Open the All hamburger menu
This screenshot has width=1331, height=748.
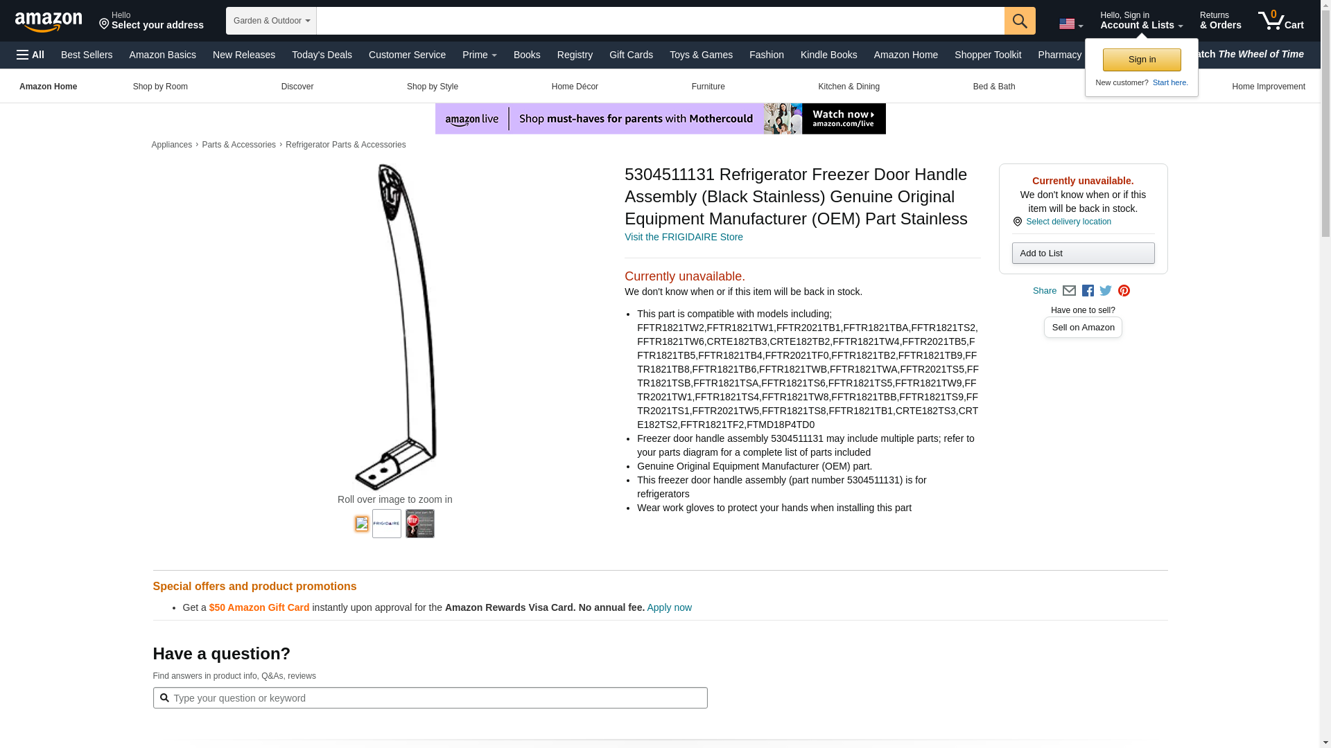click(x=31, y=55)
